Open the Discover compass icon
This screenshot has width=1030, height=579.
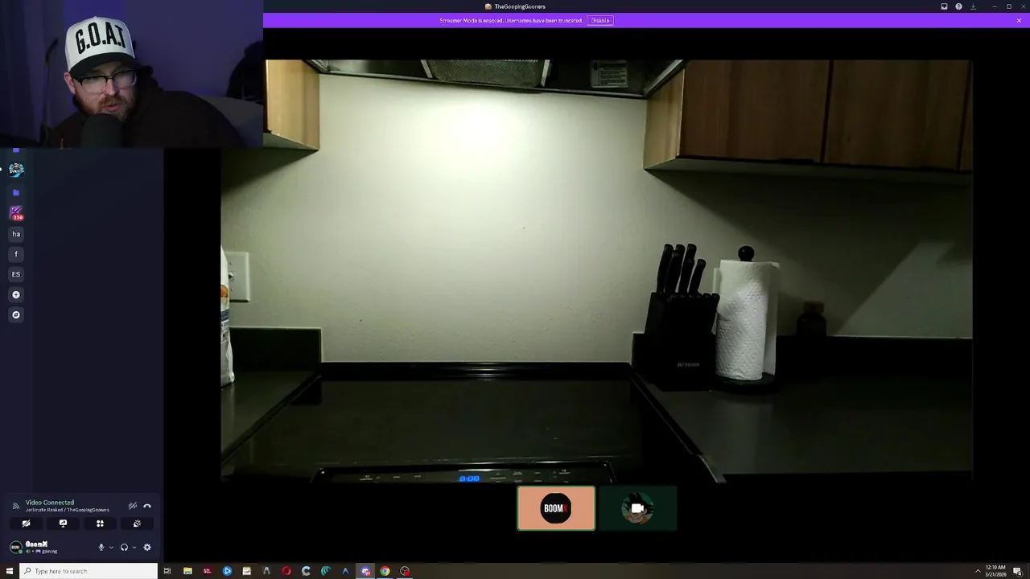[x=15, y=314]
